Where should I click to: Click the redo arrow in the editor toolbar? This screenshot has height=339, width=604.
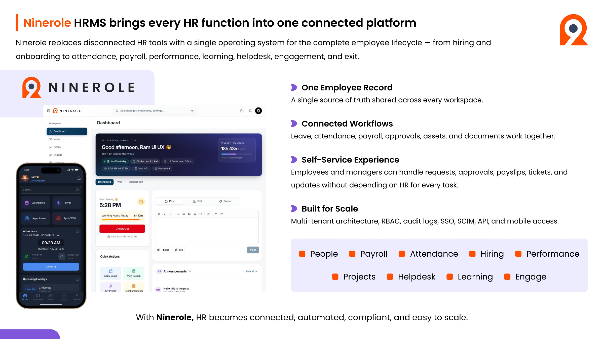click(x=222, y=214)
